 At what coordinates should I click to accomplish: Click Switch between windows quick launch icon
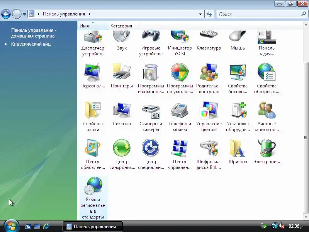pyautogui.click(x=28, y=226)
